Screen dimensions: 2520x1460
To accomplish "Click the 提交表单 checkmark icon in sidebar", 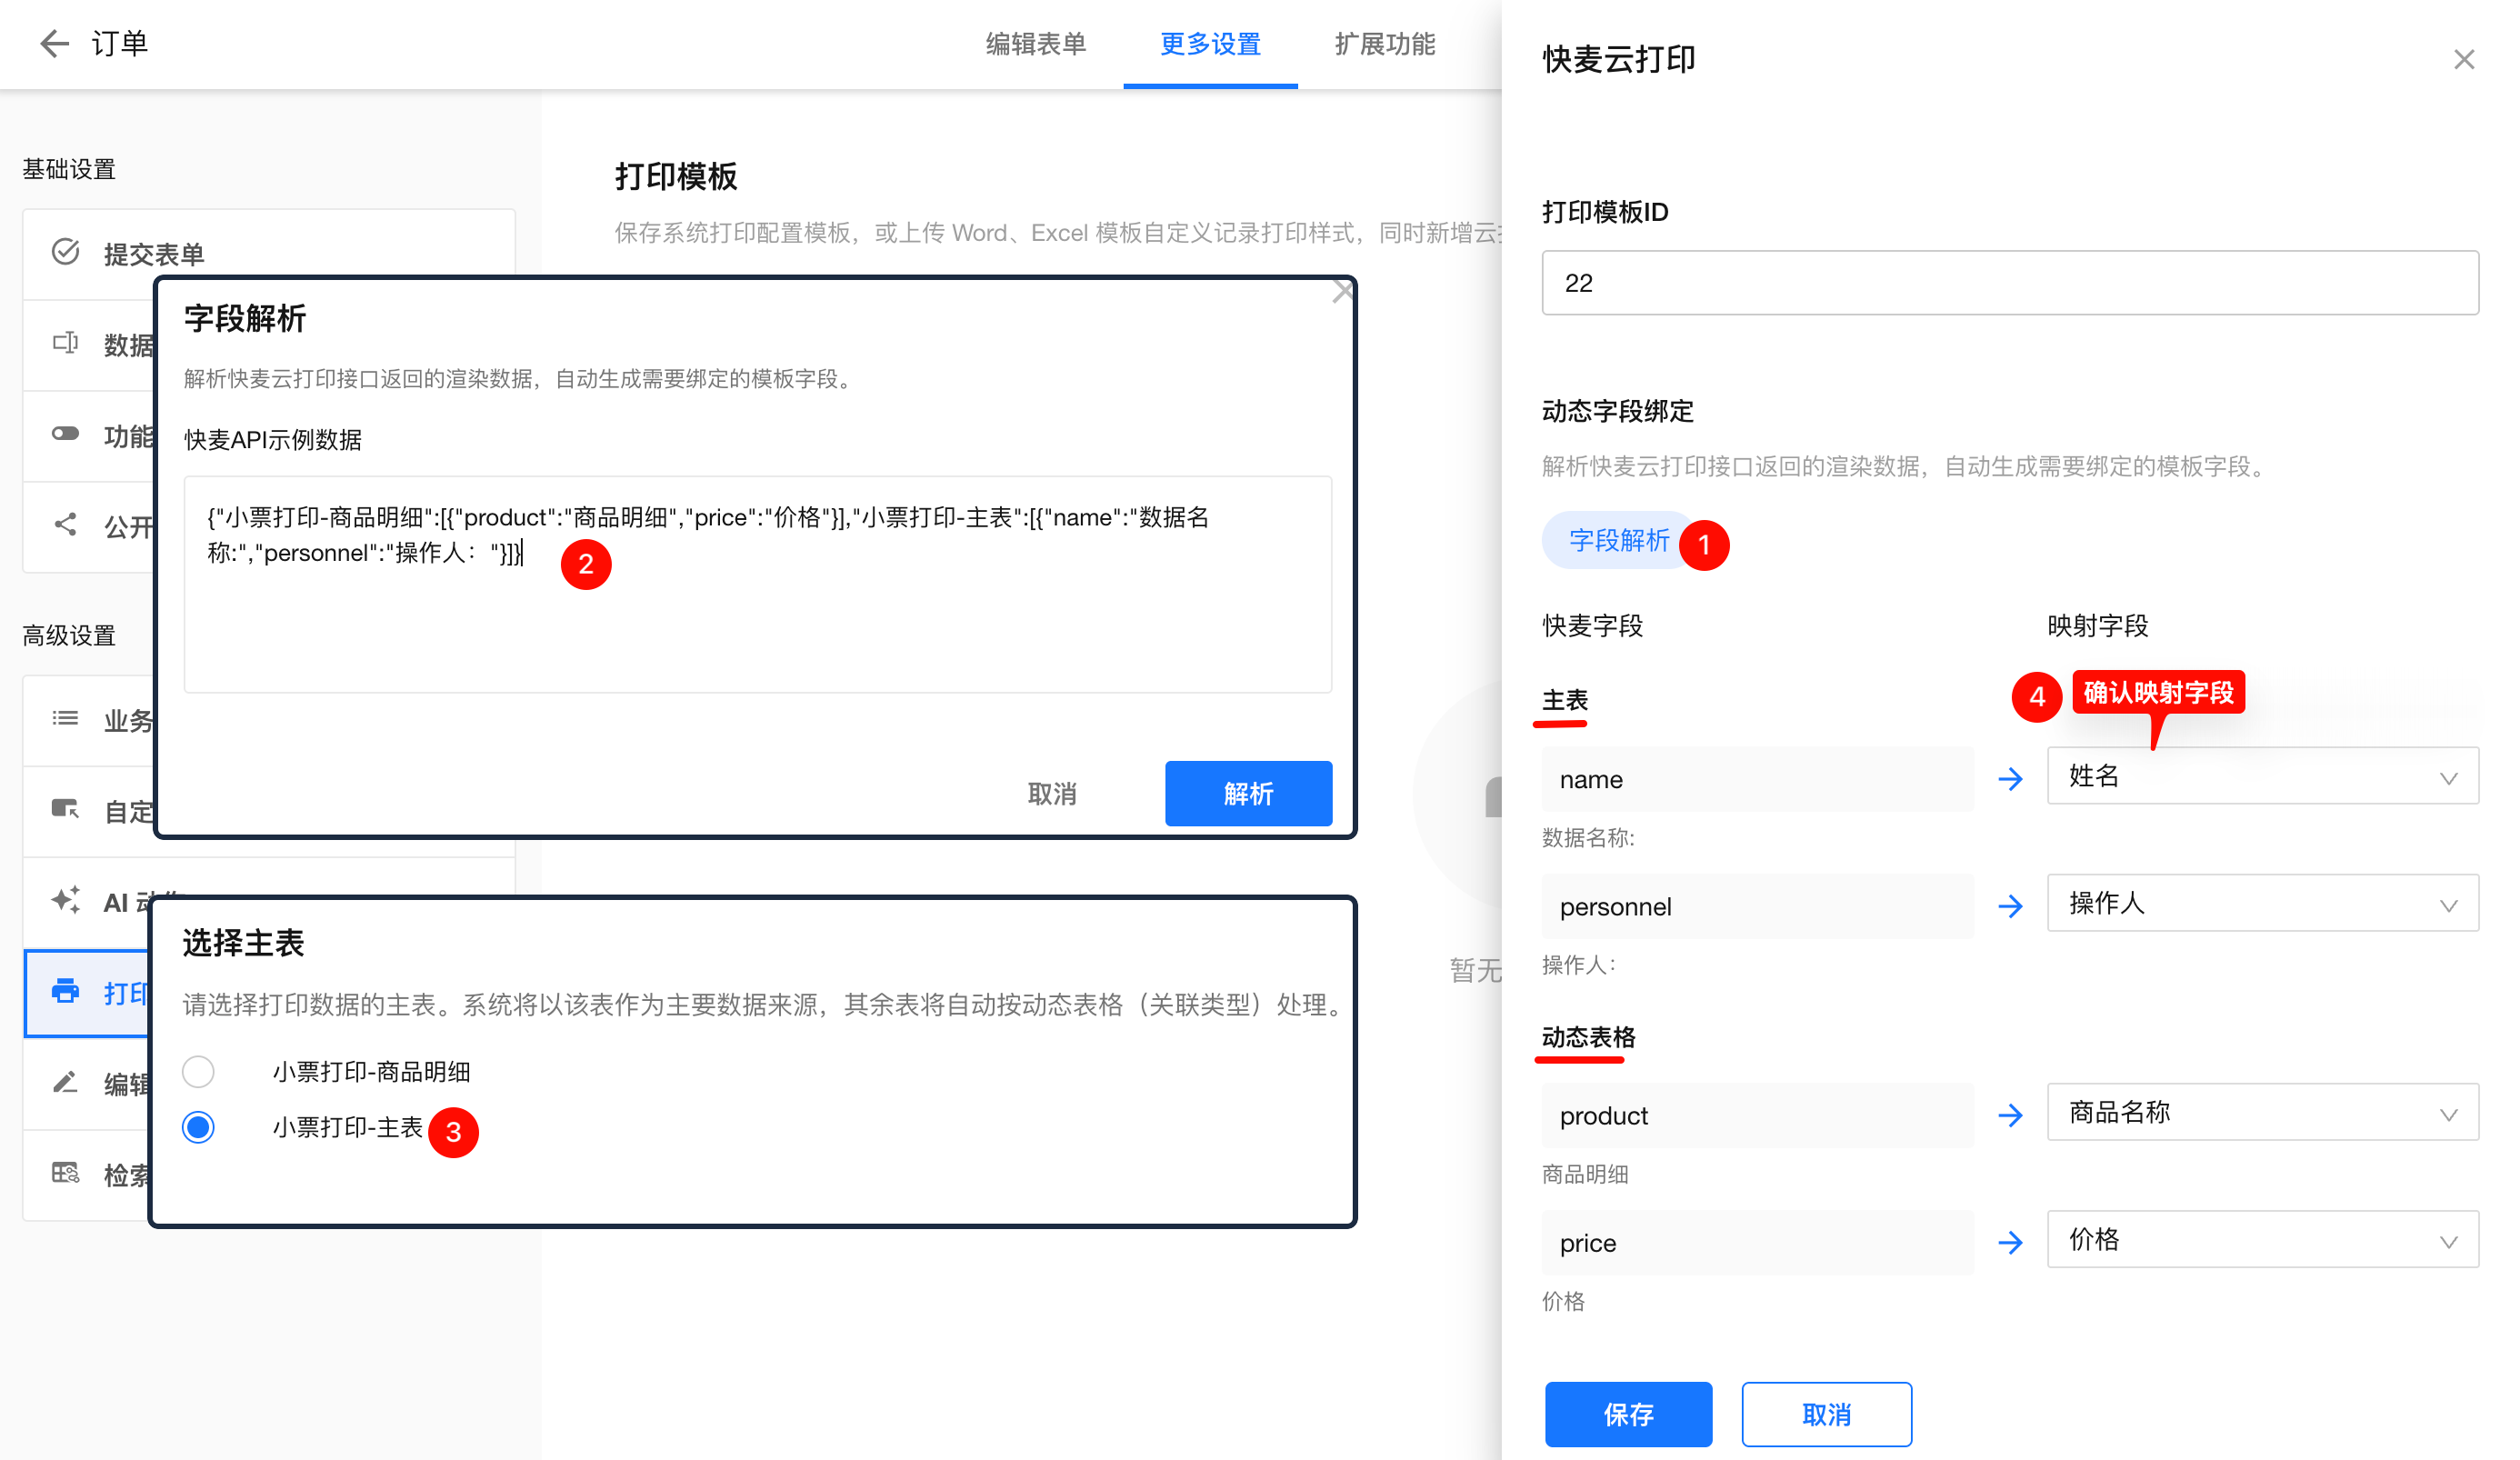I will (x=66, y=252).
